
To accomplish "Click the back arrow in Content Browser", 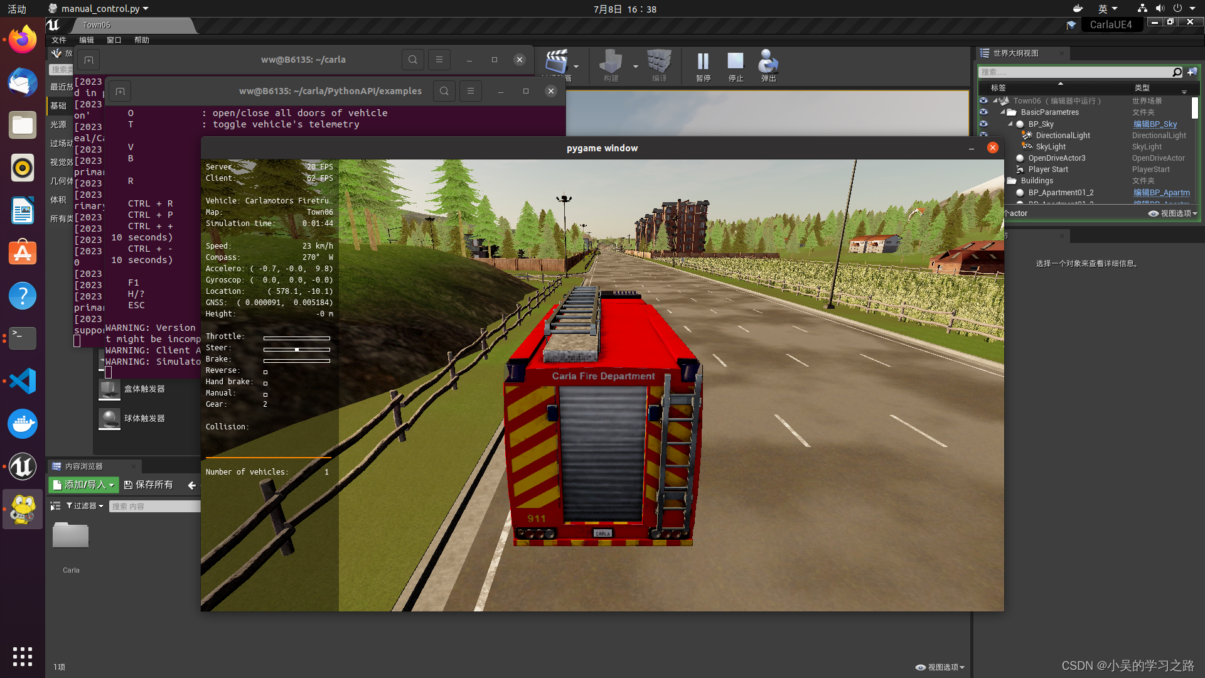I will coord(192,485).
